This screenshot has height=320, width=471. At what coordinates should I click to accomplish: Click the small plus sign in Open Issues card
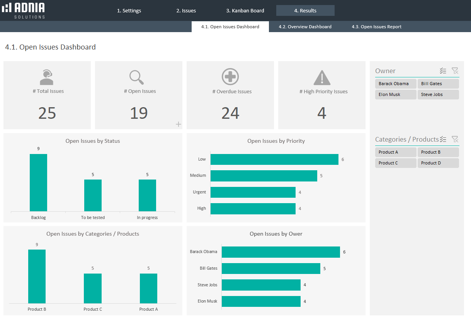point(178,124)
